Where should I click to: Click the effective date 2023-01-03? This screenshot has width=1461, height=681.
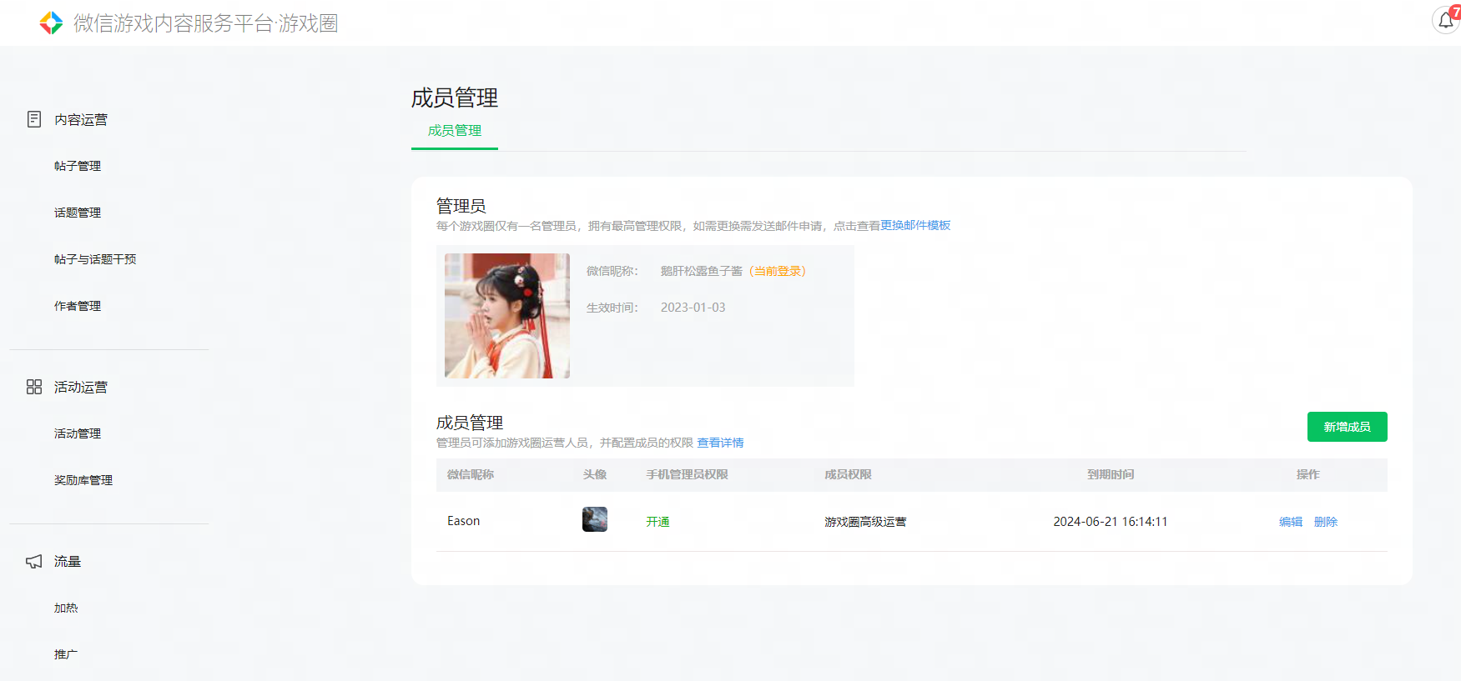[693, 308]
